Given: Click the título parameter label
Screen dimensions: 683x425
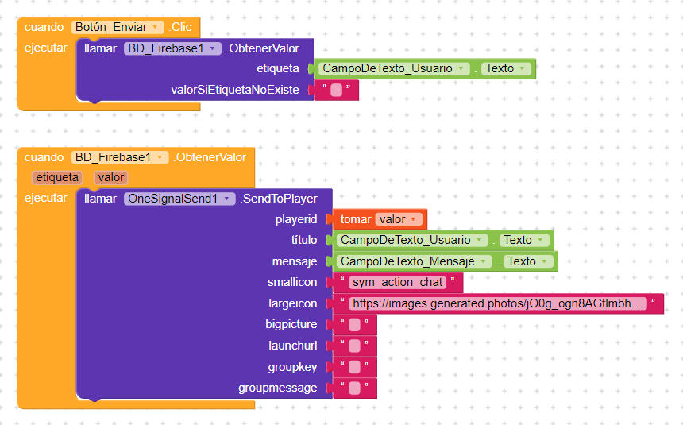Looking at the screenshot, I should coord(304,240).
